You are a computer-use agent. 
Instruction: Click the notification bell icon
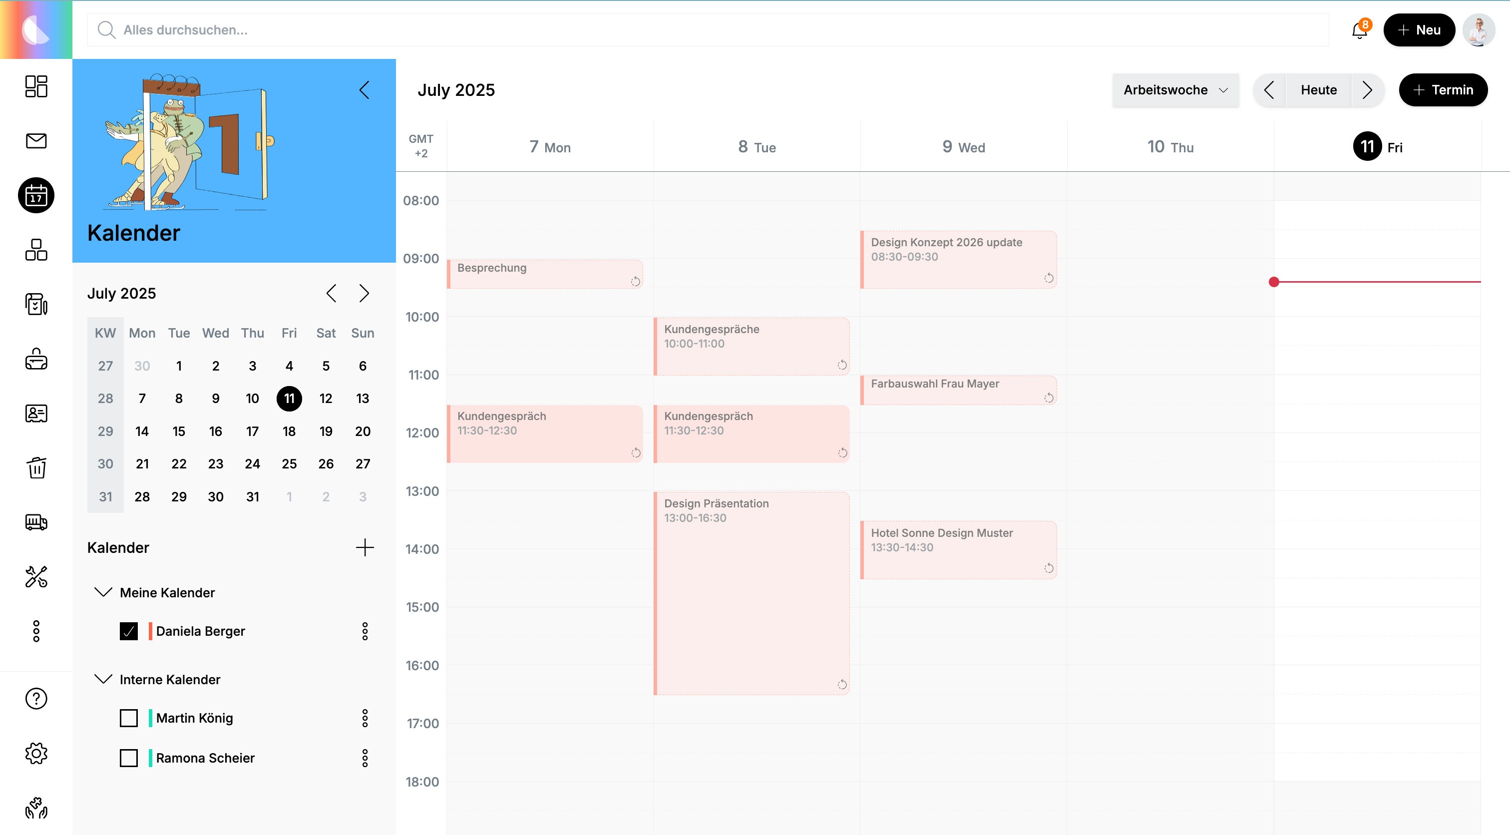tap(1359, 30)
